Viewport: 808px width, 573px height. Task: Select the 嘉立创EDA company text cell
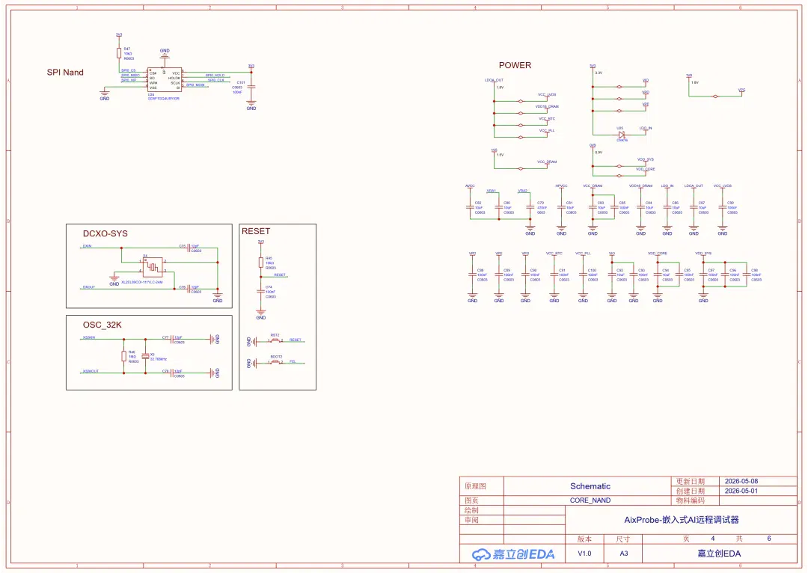[x=719, y=554]
